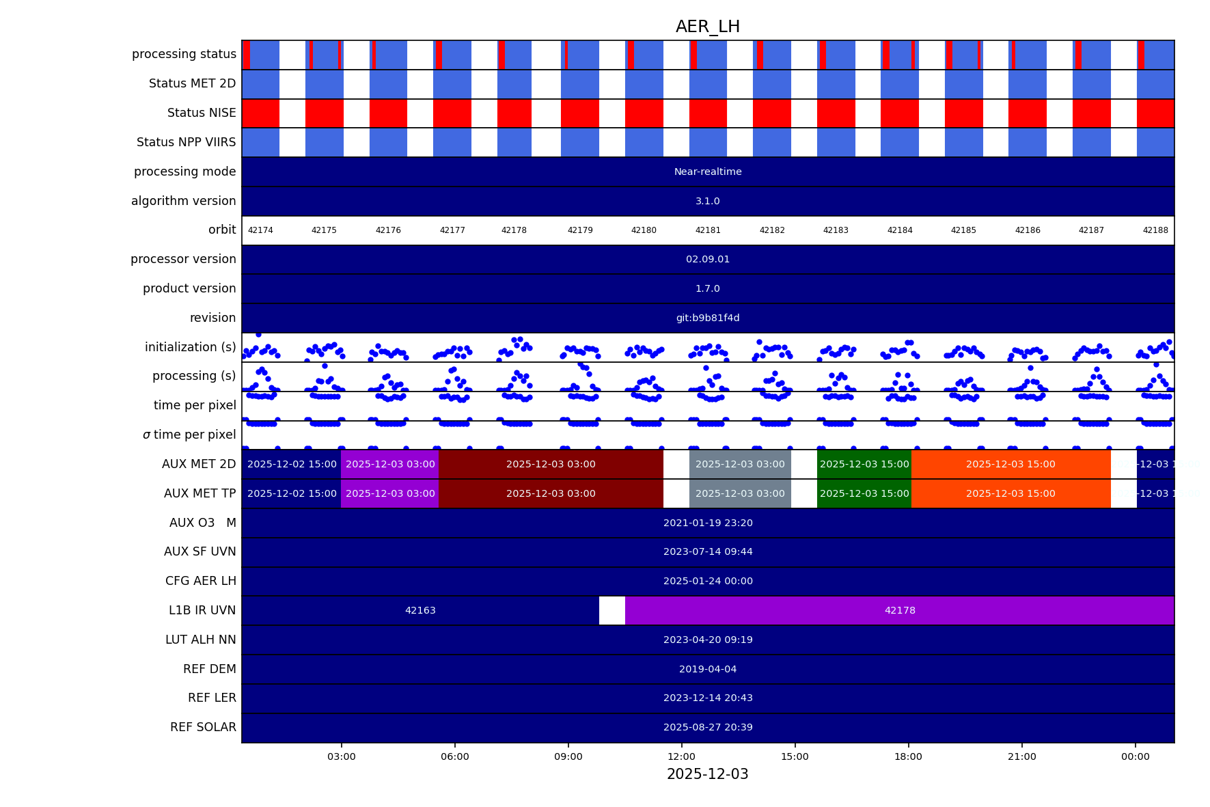Click the 2025-12-03 x-axis date label
Screen dimensions: 1210x807
click(707, 774)
